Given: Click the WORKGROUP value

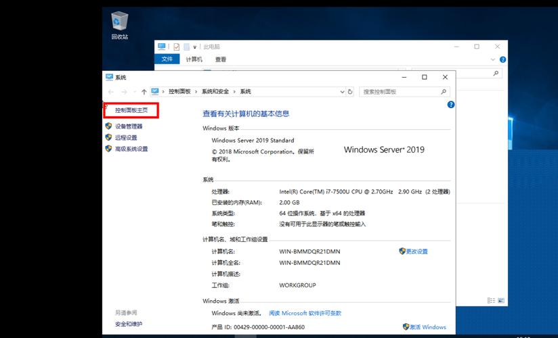Looking at the screenshot, I should [x=297, y=285].
